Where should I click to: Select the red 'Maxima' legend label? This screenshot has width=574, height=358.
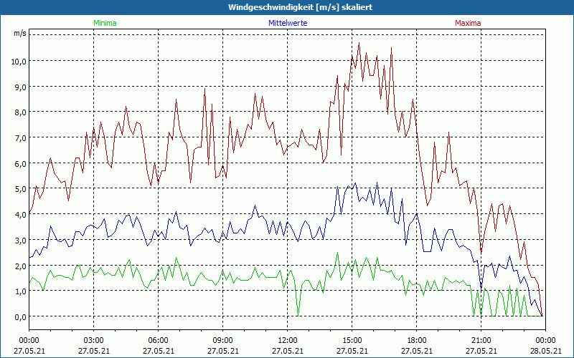[x=468, y=23]
